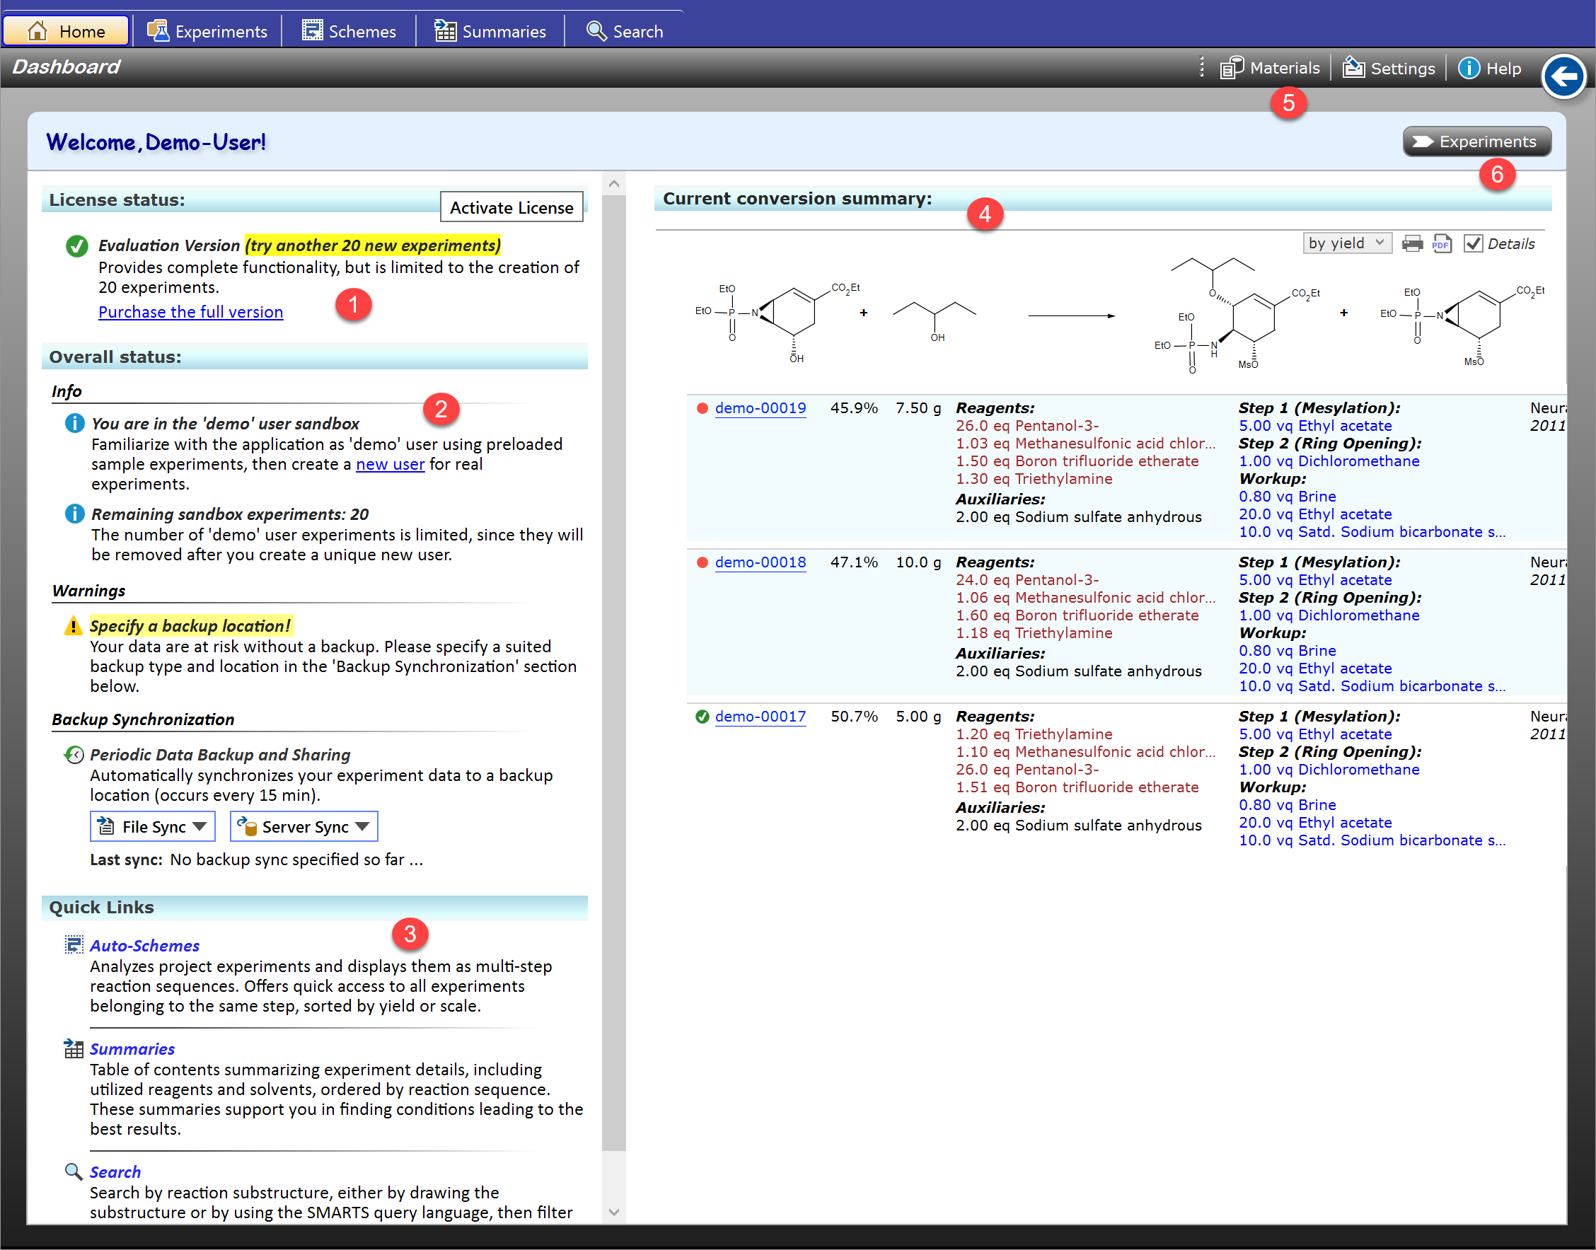Screen dimensions: 1596x1250
Task: Click the Auto-Schemes quick link
Action: 144,946
